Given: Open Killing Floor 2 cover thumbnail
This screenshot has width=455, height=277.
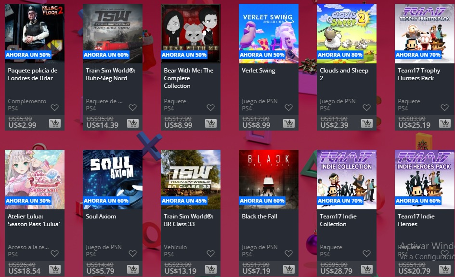Looking at the screenshot, I should 35,34.
